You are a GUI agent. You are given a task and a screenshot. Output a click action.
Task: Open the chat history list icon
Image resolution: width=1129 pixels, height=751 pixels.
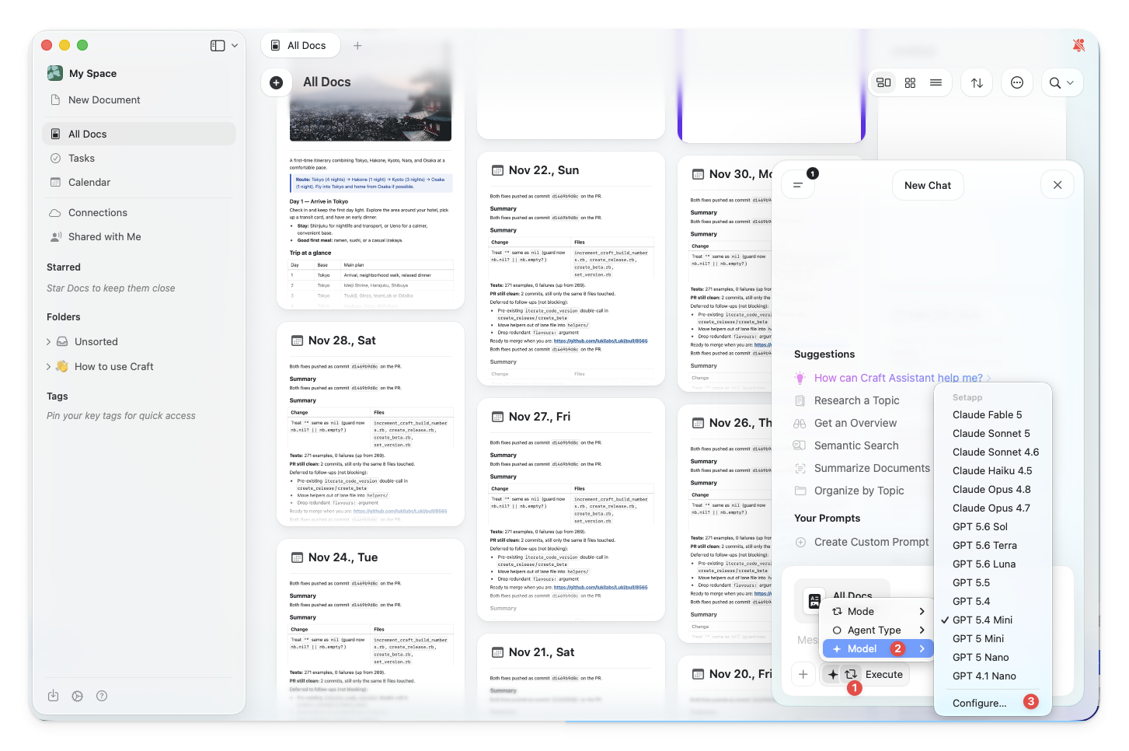798,185
